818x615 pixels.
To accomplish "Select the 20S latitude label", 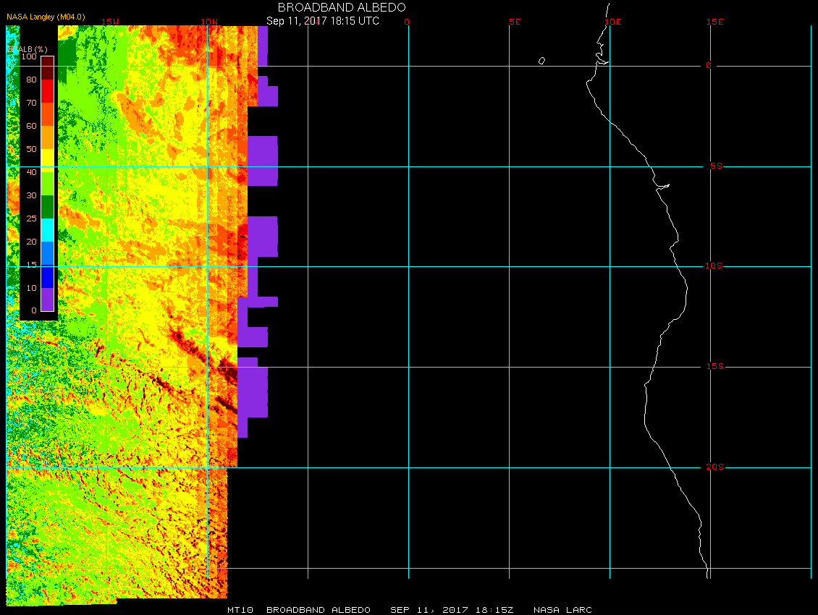I will tap(714, 467).
